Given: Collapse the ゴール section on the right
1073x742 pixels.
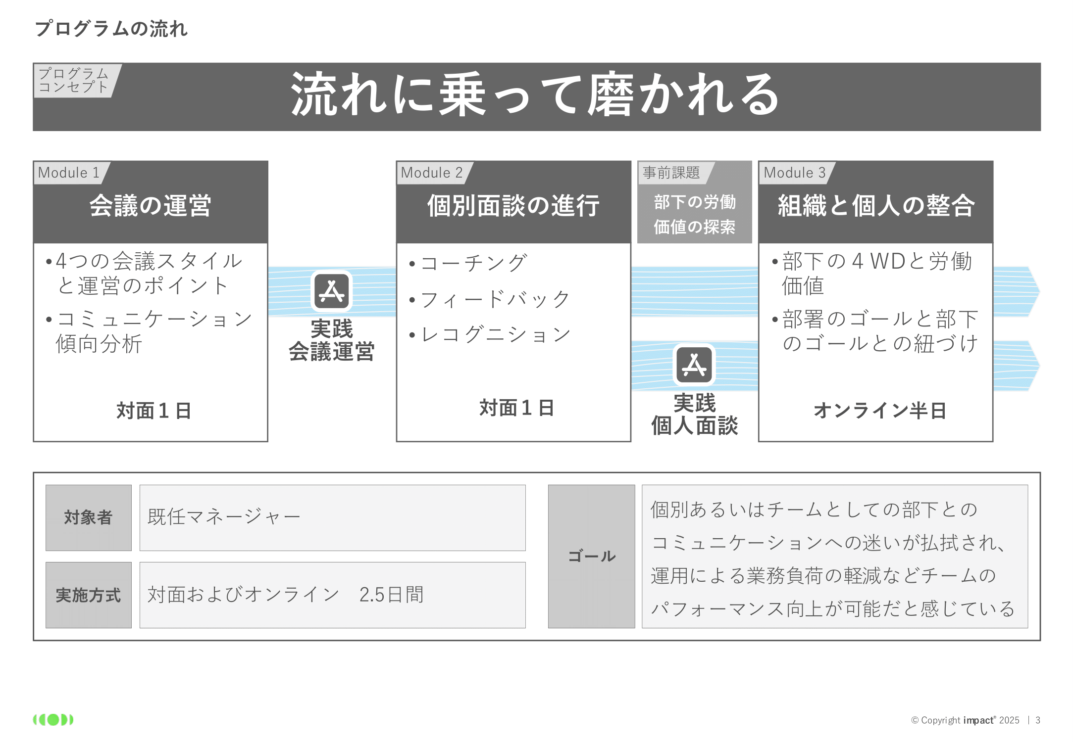Looking at the screenshot, I should pyautogui.click(x=591, y=556).
